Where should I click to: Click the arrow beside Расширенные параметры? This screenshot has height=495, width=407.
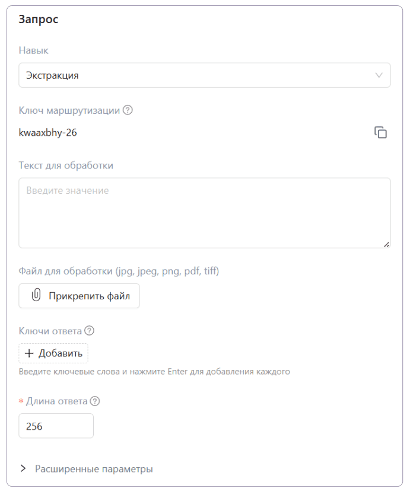[x=23, y=469]
